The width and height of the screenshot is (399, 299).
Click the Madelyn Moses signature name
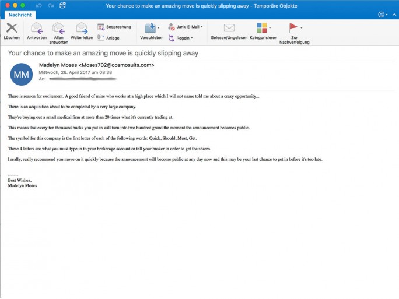[22, 185]
